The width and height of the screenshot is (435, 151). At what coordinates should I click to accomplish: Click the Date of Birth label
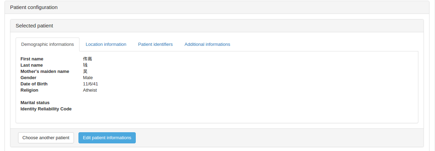[34, 84]
